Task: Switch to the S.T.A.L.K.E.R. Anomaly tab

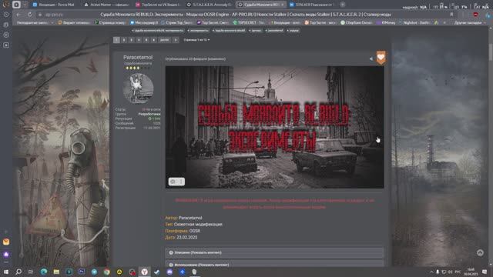Action: [209, 5]
